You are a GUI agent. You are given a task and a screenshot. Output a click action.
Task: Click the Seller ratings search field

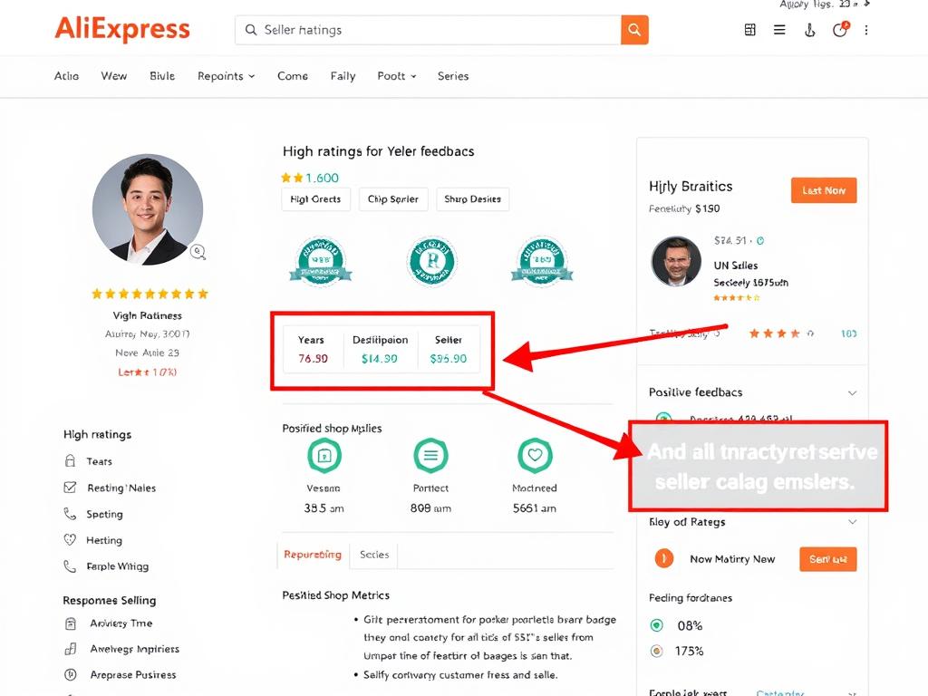click(428, 30)
